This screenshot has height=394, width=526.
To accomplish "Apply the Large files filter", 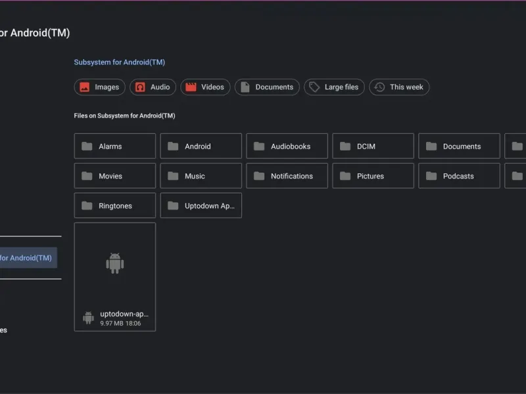I will pos(334,87).
